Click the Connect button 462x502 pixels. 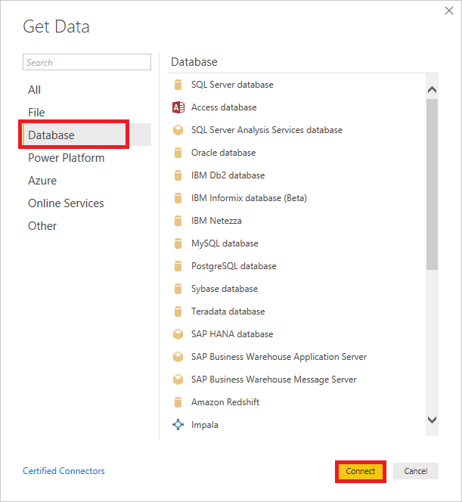pyautogui.click(x=361, y=471)
